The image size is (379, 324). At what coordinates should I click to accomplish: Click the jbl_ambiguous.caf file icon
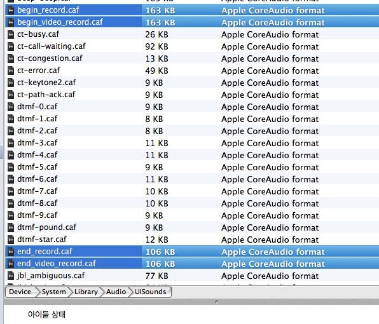click(11, 276)
